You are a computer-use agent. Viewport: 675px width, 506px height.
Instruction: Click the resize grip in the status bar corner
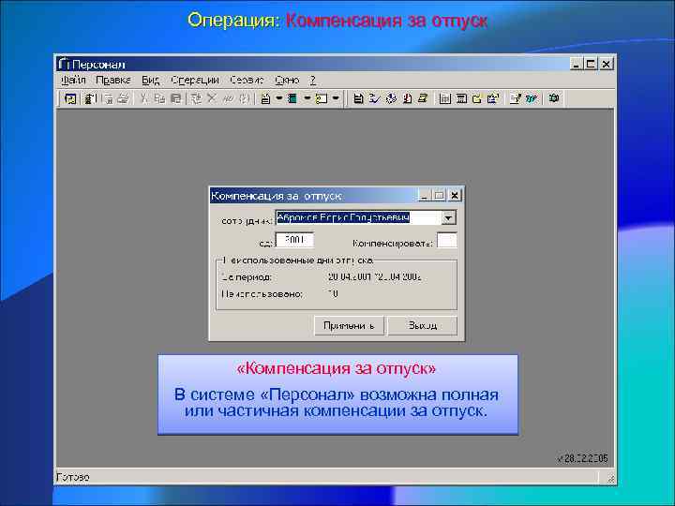(x=610, y=478)
